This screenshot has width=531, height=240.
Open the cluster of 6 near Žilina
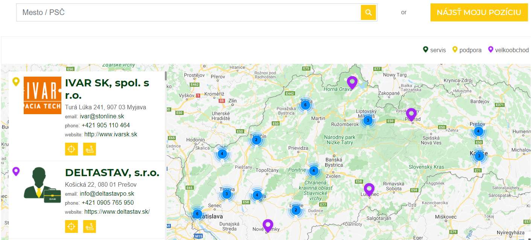pyautogui.click(x=306, y=105)
